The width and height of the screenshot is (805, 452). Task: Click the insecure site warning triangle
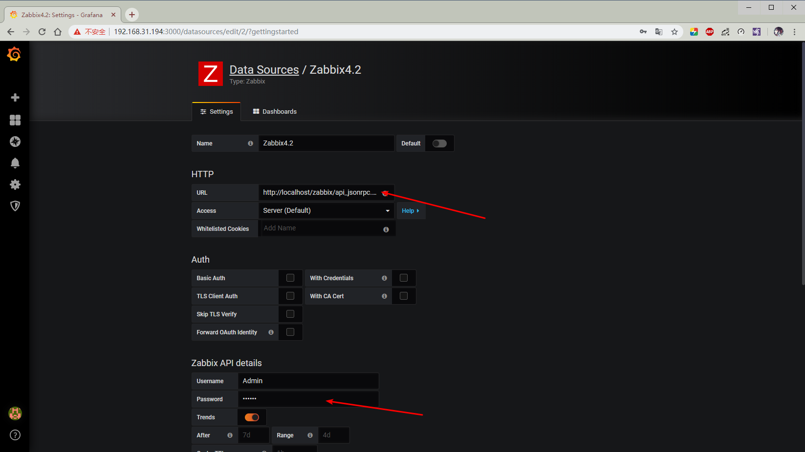77,32
